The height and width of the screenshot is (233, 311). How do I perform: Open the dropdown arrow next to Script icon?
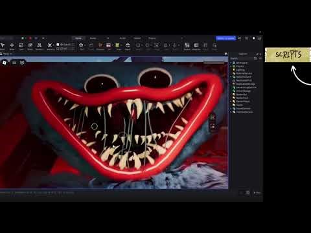tap(121, 45)
